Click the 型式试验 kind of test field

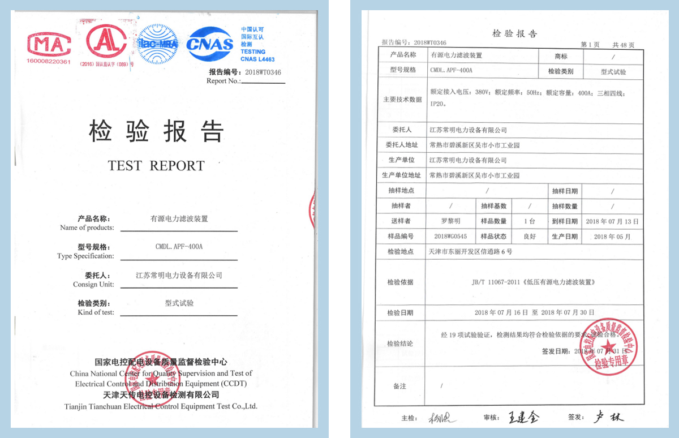179,303
